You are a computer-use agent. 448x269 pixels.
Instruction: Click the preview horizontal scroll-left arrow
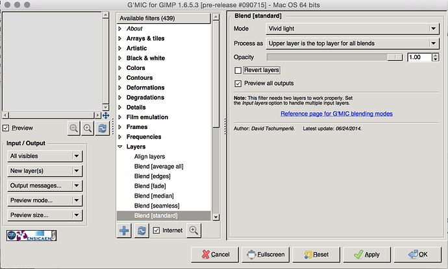[5, 115]
